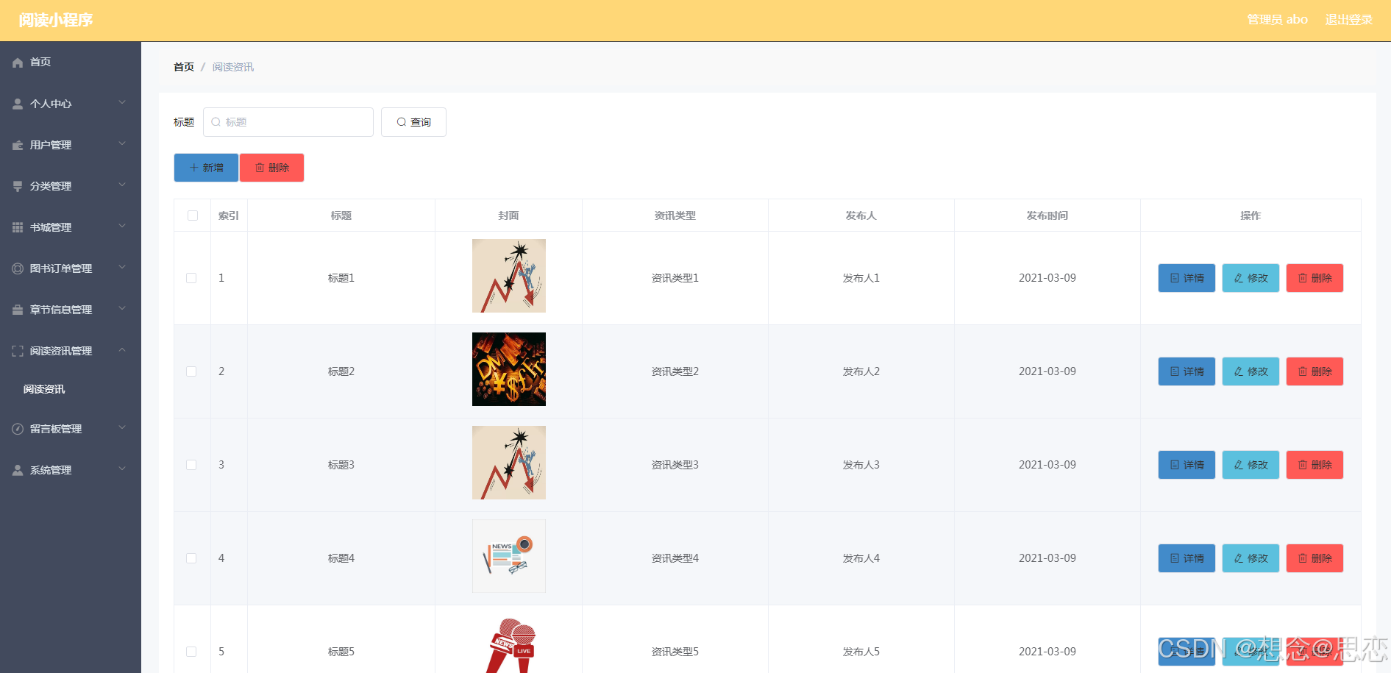View 详情 of row 标题3
Image resolution: width=1391 pixels, height=673 pixels.
[x=1187, y=465]
